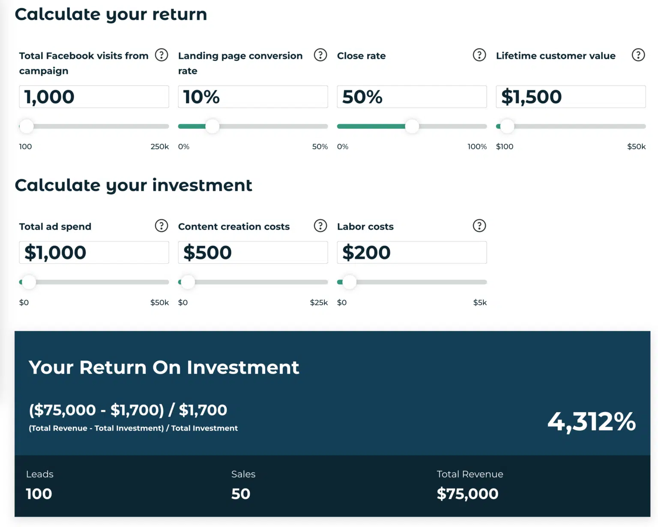Click the Labor costs slider handle
658x527 pixels.
pyautogui.click(x=350, y=282)
